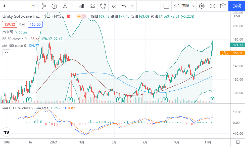
Task: Select the BB 50 close 4 0 legend
Action: [15, 39]
